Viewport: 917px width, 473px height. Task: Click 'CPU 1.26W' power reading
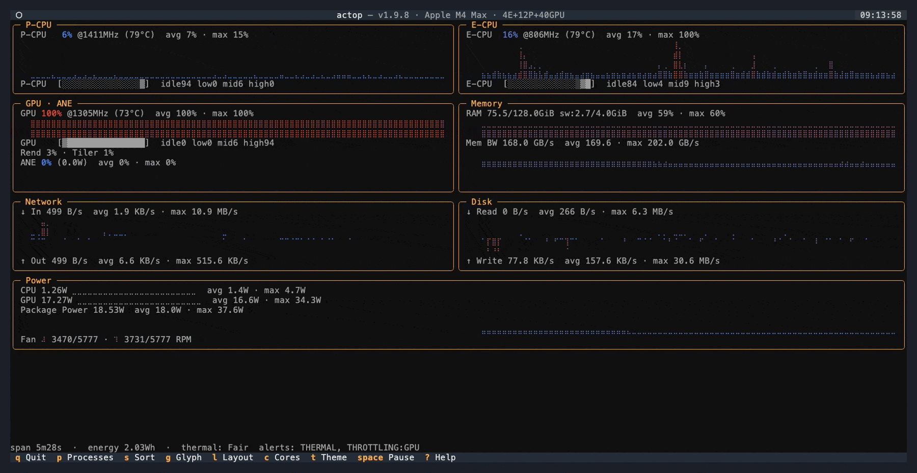(44, 290)
